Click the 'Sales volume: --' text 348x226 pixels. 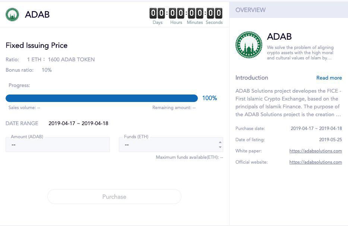tap(25, 108)
